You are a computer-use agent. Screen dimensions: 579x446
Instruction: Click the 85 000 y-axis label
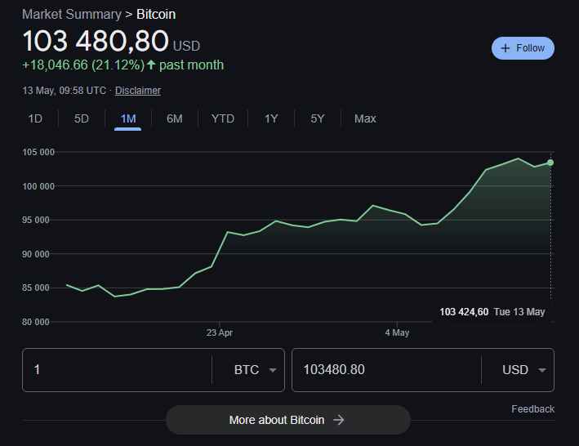(36, 288)
